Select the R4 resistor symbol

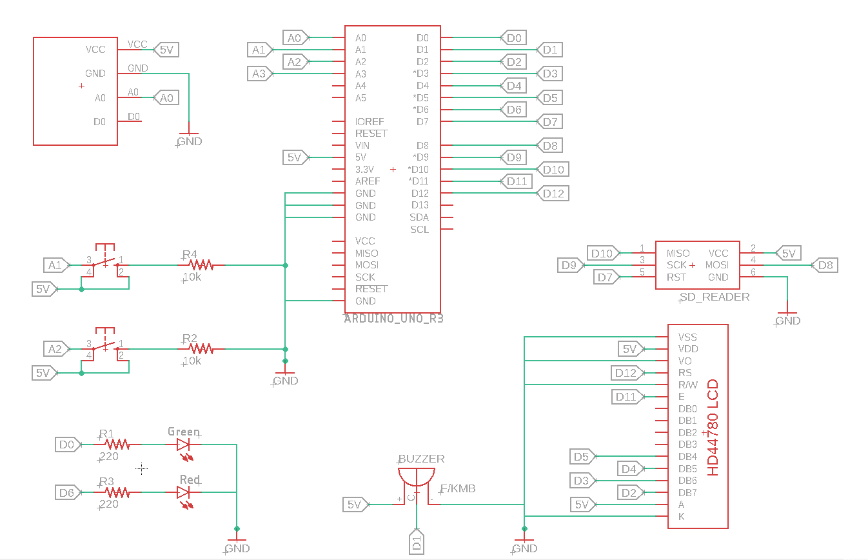(x=201, y=265)
